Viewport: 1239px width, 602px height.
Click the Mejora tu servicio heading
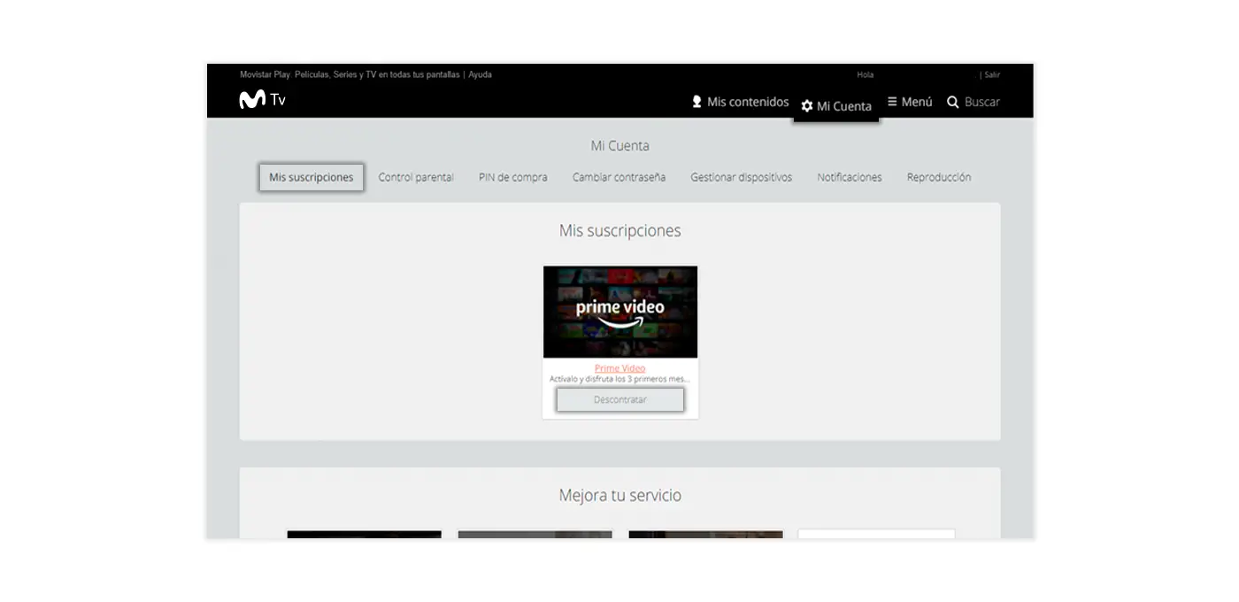(x=620, y=496)
